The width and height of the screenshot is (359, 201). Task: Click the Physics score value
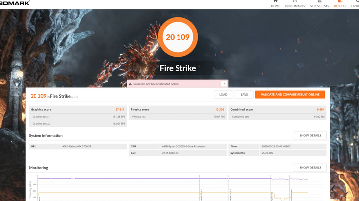point(219,109)
